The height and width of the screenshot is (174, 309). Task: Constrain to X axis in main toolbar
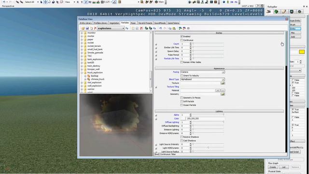[78, 2]
